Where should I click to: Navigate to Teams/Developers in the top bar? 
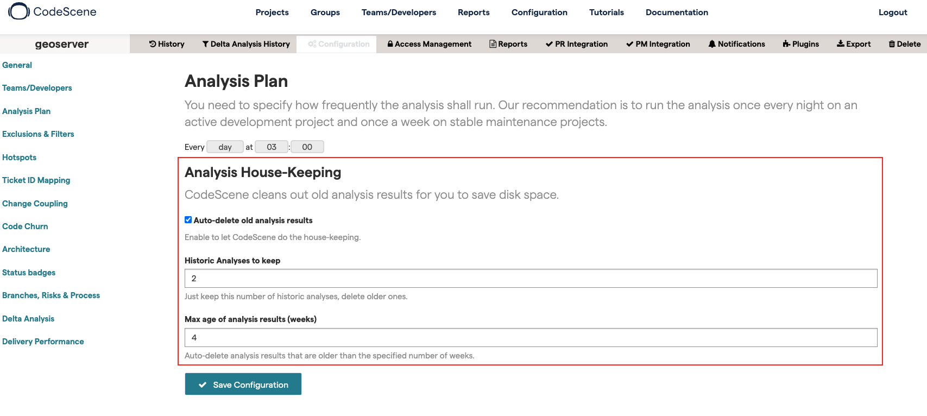coord(399,12)
